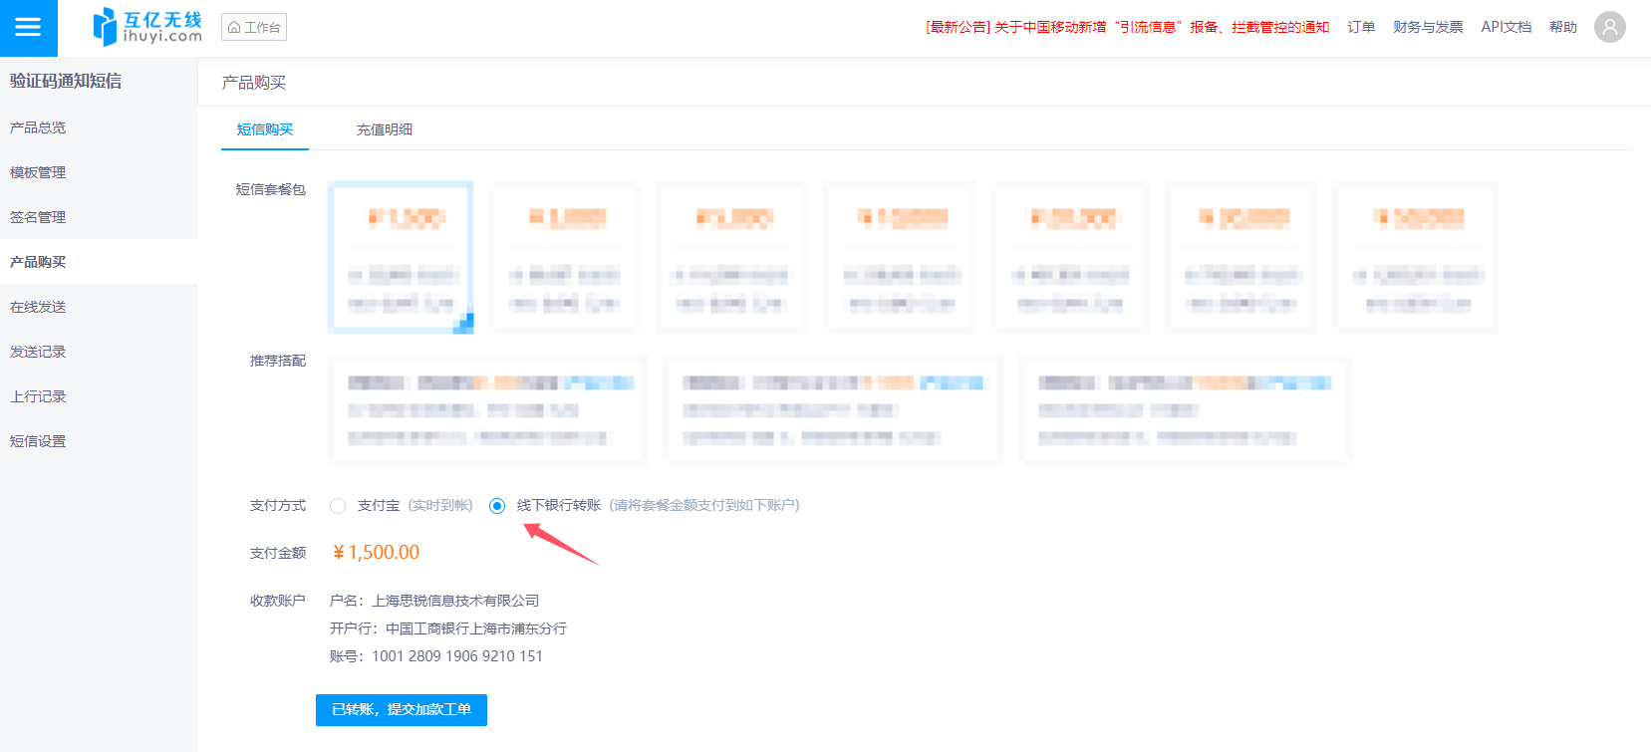Open 产品总览 in the sidebar

[x=38, y=127]
